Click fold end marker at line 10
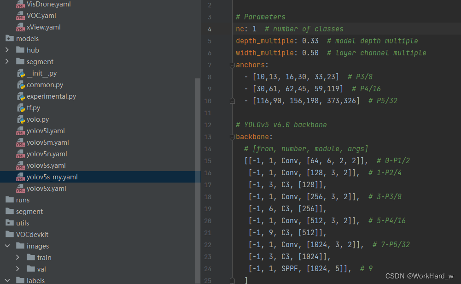Viewport: 461px width, 284px height. [x=232, y=101]
